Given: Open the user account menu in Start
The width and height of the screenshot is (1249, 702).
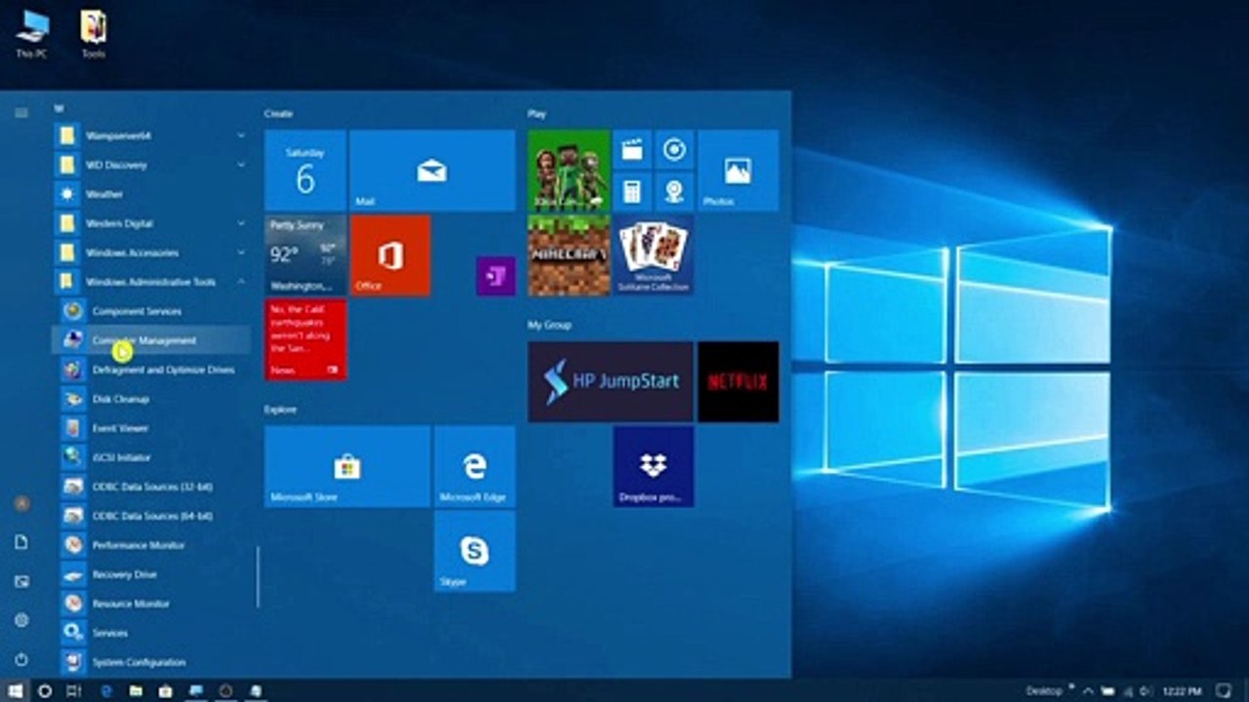Looking at the screenshot, I should click(x=21, y=504).
